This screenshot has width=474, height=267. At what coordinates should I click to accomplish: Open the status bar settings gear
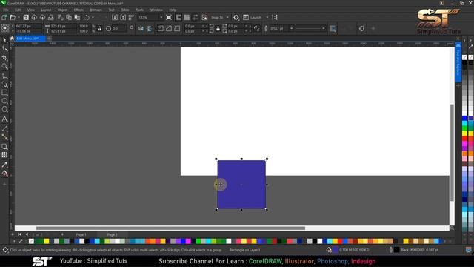pyautogui.click(x=5, y=250)
